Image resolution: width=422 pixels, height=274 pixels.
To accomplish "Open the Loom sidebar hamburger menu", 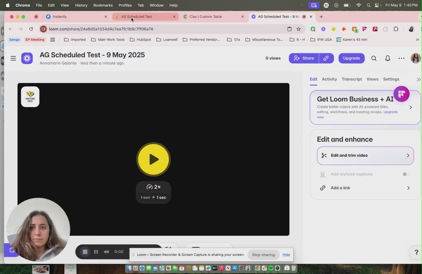I will pos(13,58).
